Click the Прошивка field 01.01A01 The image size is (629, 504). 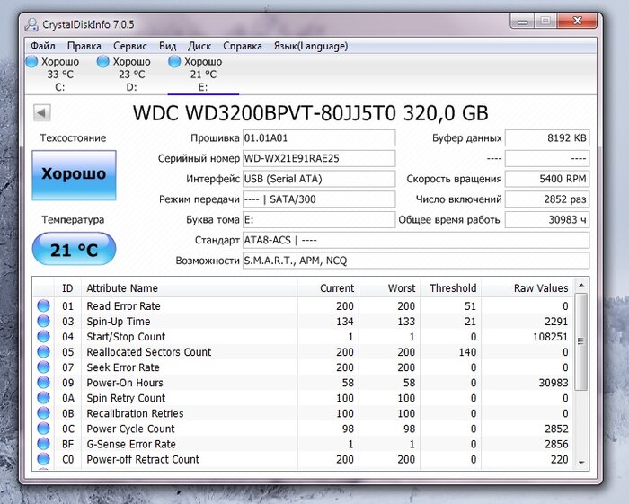319,138
